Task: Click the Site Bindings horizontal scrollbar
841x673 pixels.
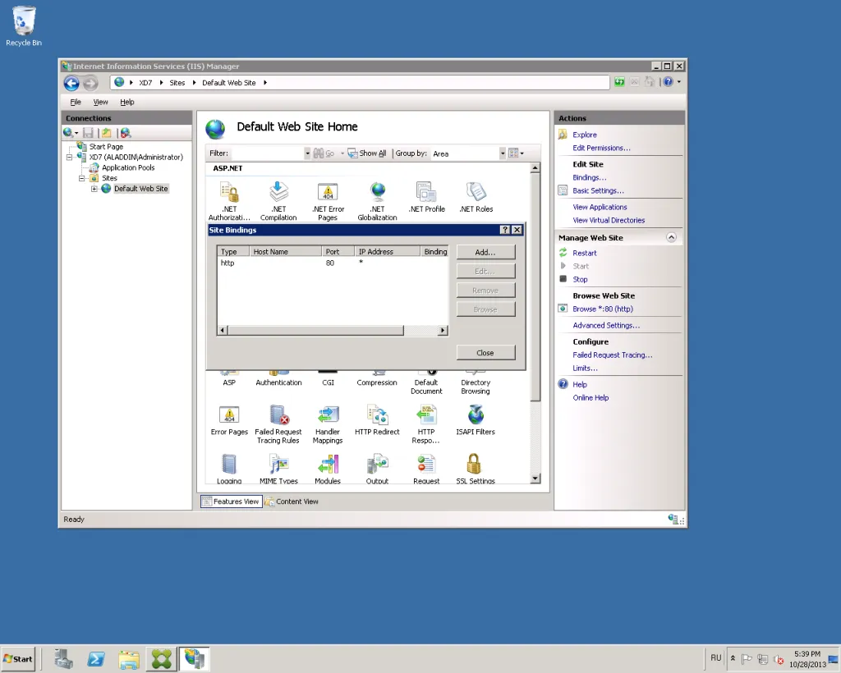Action: coord(332,330)
